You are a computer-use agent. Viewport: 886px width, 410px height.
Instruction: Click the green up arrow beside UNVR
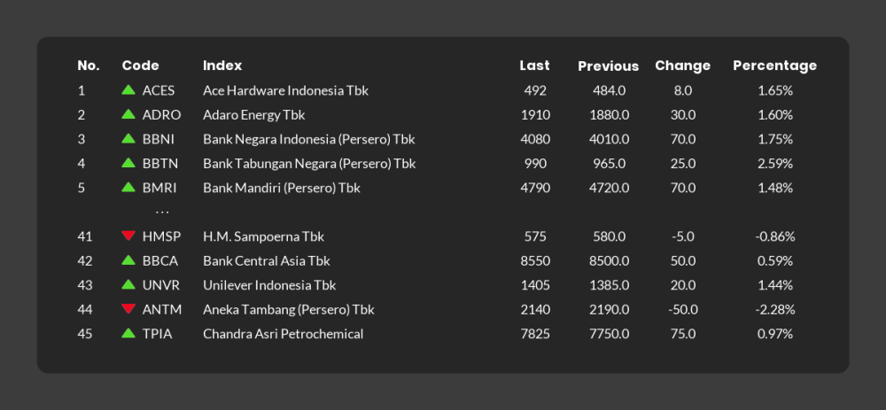coord(128,284)
